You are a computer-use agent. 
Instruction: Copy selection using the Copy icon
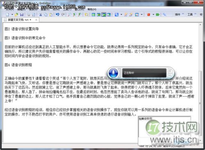point(46,14)
